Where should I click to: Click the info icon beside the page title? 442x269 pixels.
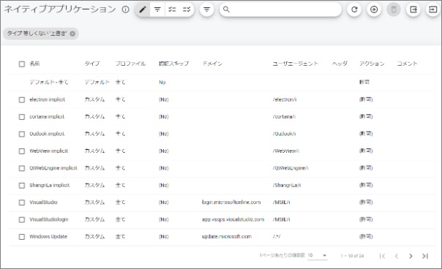pyautogui.click(x=125, y=10)
